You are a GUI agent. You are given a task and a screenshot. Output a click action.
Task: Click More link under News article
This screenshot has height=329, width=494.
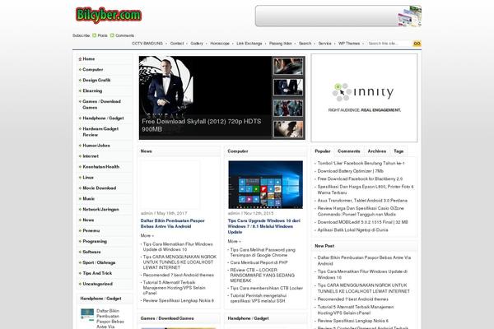point(147,236)
